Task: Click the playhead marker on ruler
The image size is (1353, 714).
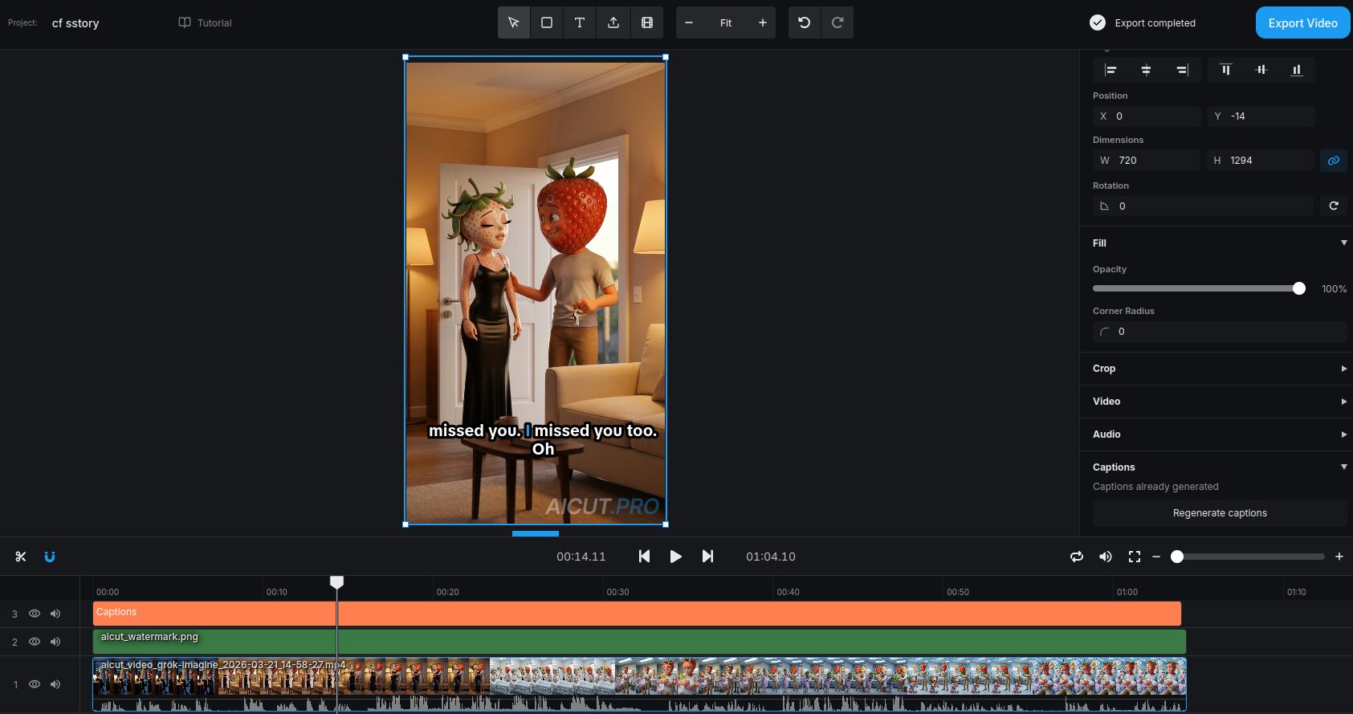Action: pyautogui.click(x=337, y=581)
